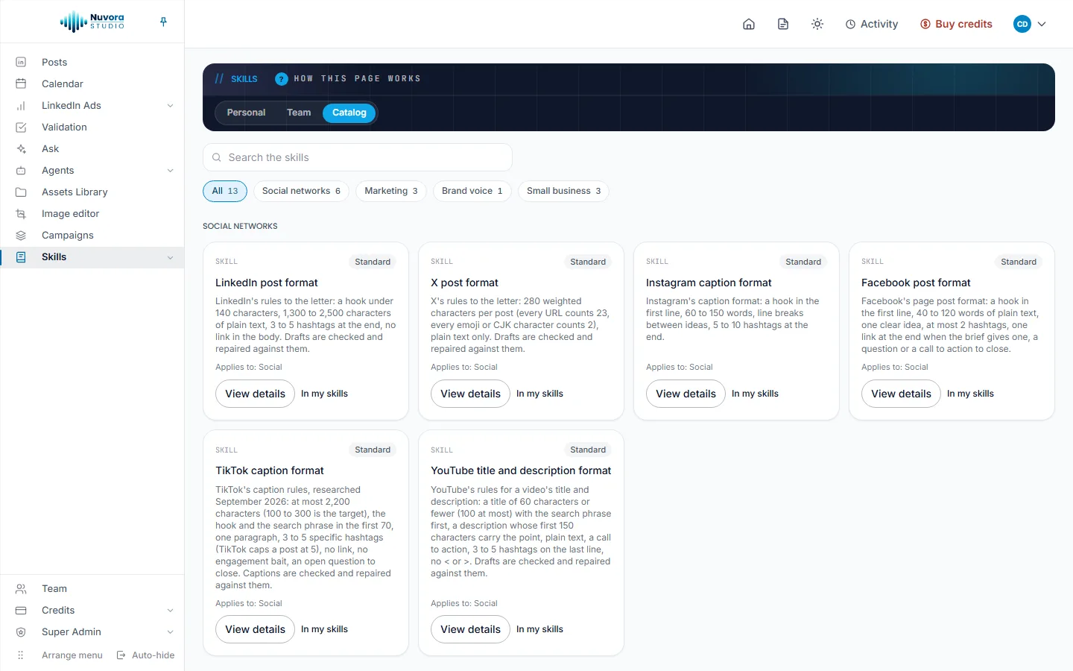The image size is (1073, 671).
Task: Filter skills by Social networks
Action: [301, 191]
